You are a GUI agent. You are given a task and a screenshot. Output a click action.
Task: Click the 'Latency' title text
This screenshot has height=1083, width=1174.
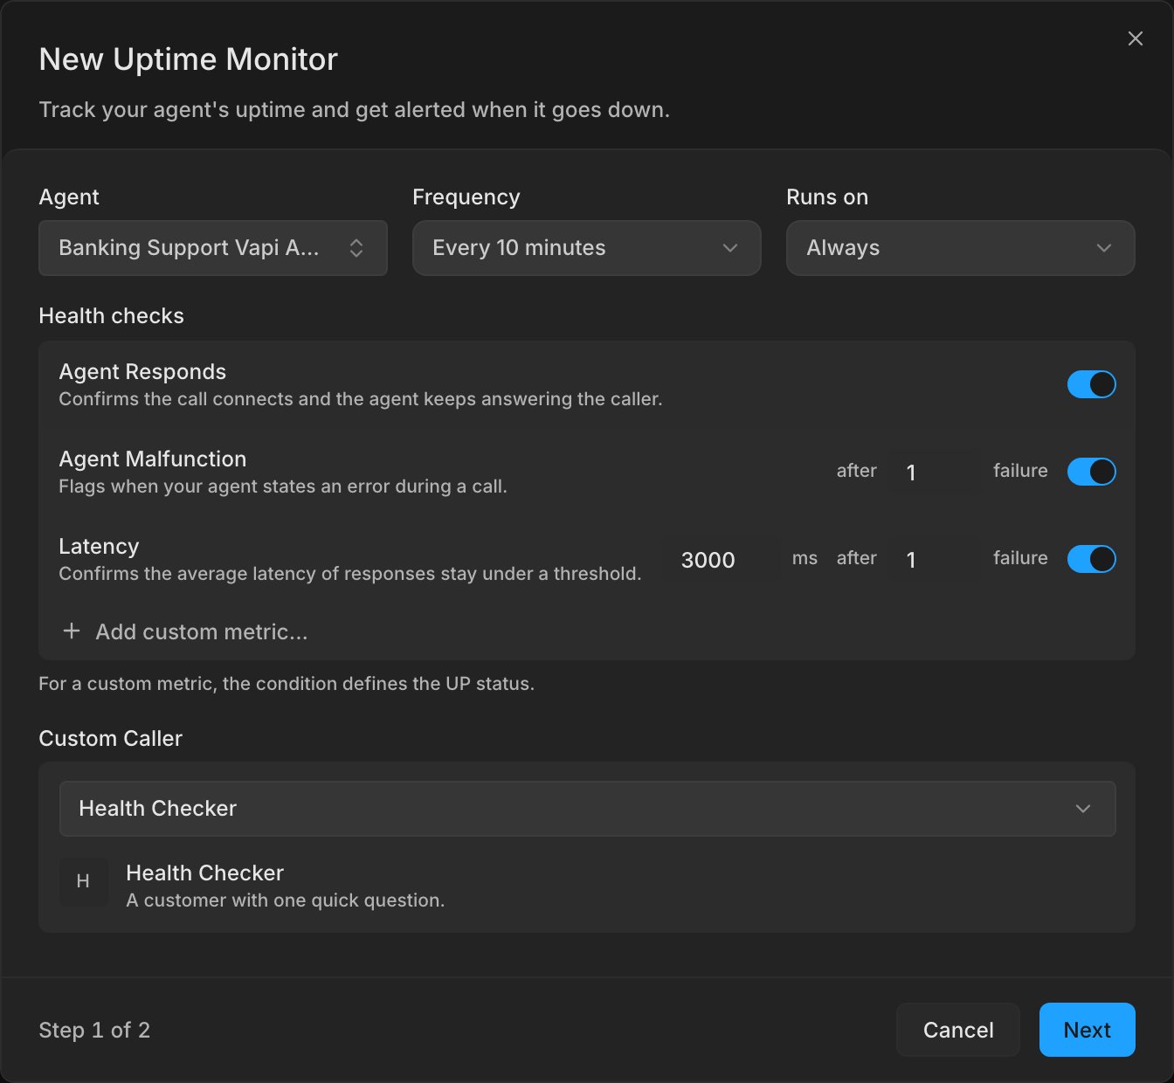coord(99,546)
